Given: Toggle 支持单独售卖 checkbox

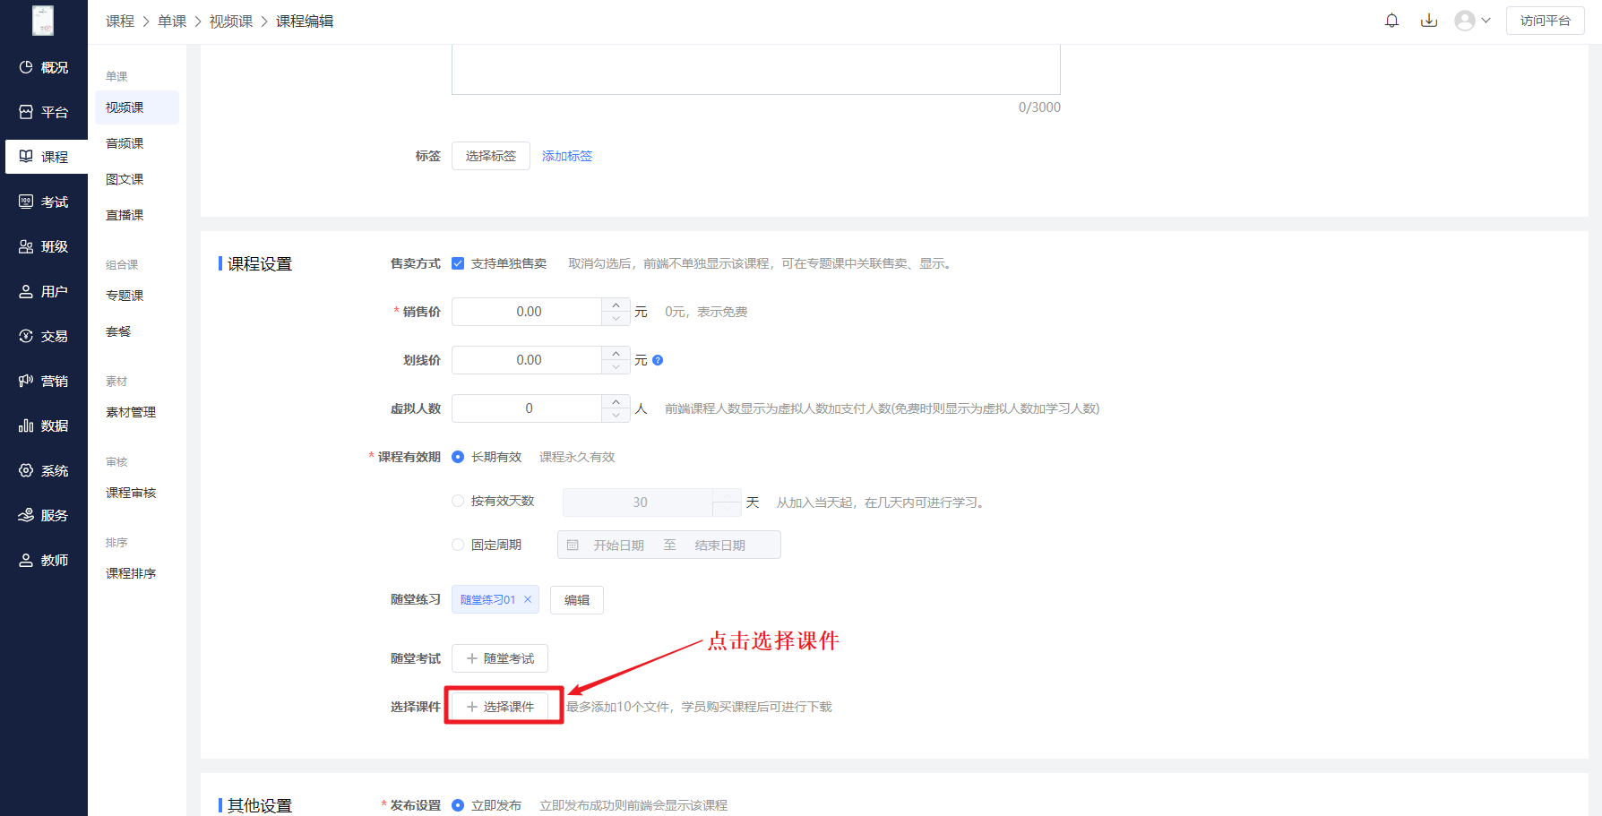Looking at the screenshot, I should point(458,263).
